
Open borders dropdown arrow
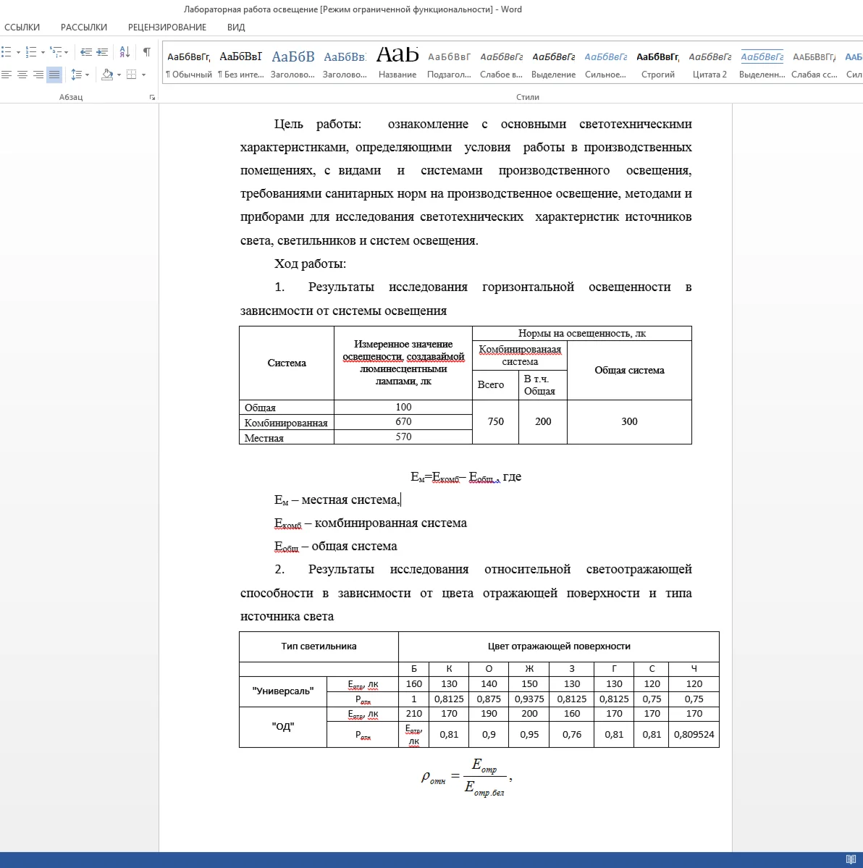[x=143, y=75]
